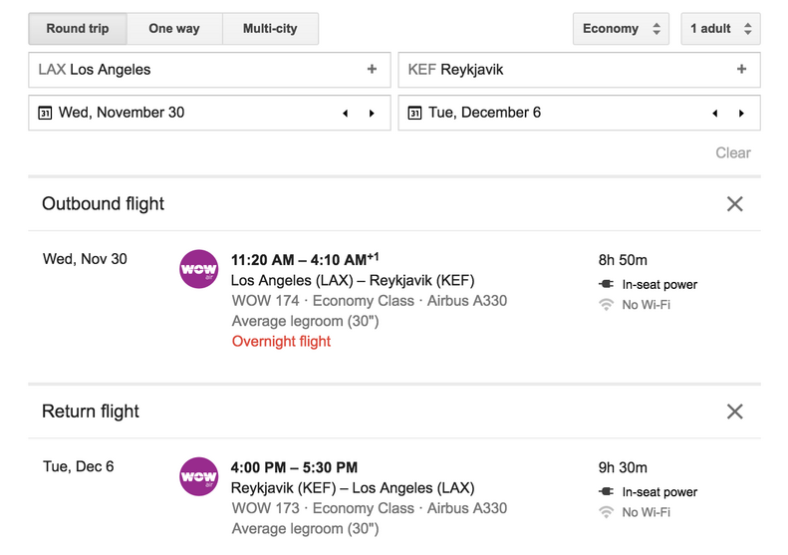Open the 1 adult passengers dropdown
Image resolution: width=788 pixels, height=555 pixels.
[x=720, y=29]
